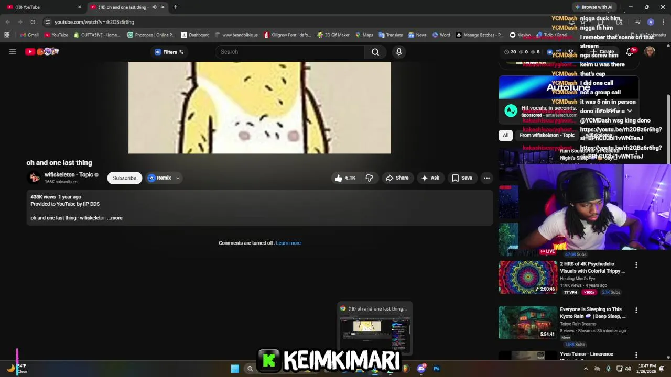Screen dimensions: 671x377
Task: Open options for the Psychedelic Visuals video
Action: tap(636, 265)
